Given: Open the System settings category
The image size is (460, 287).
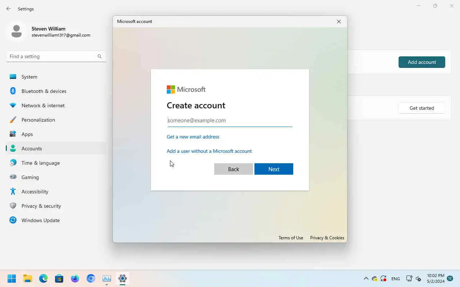Looking at the screenshot, I should [56, 77].
